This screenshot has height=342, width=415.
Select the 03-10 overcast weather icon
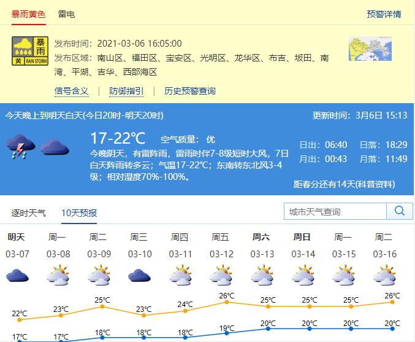pos(139,275)
